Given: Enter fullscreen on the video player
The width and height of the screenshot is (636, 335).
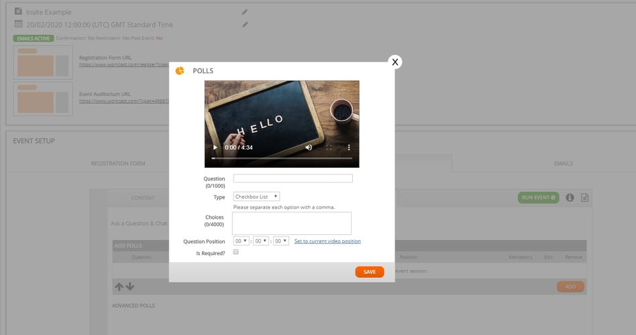Looking at the screenshot, I should tap(329, 147).
